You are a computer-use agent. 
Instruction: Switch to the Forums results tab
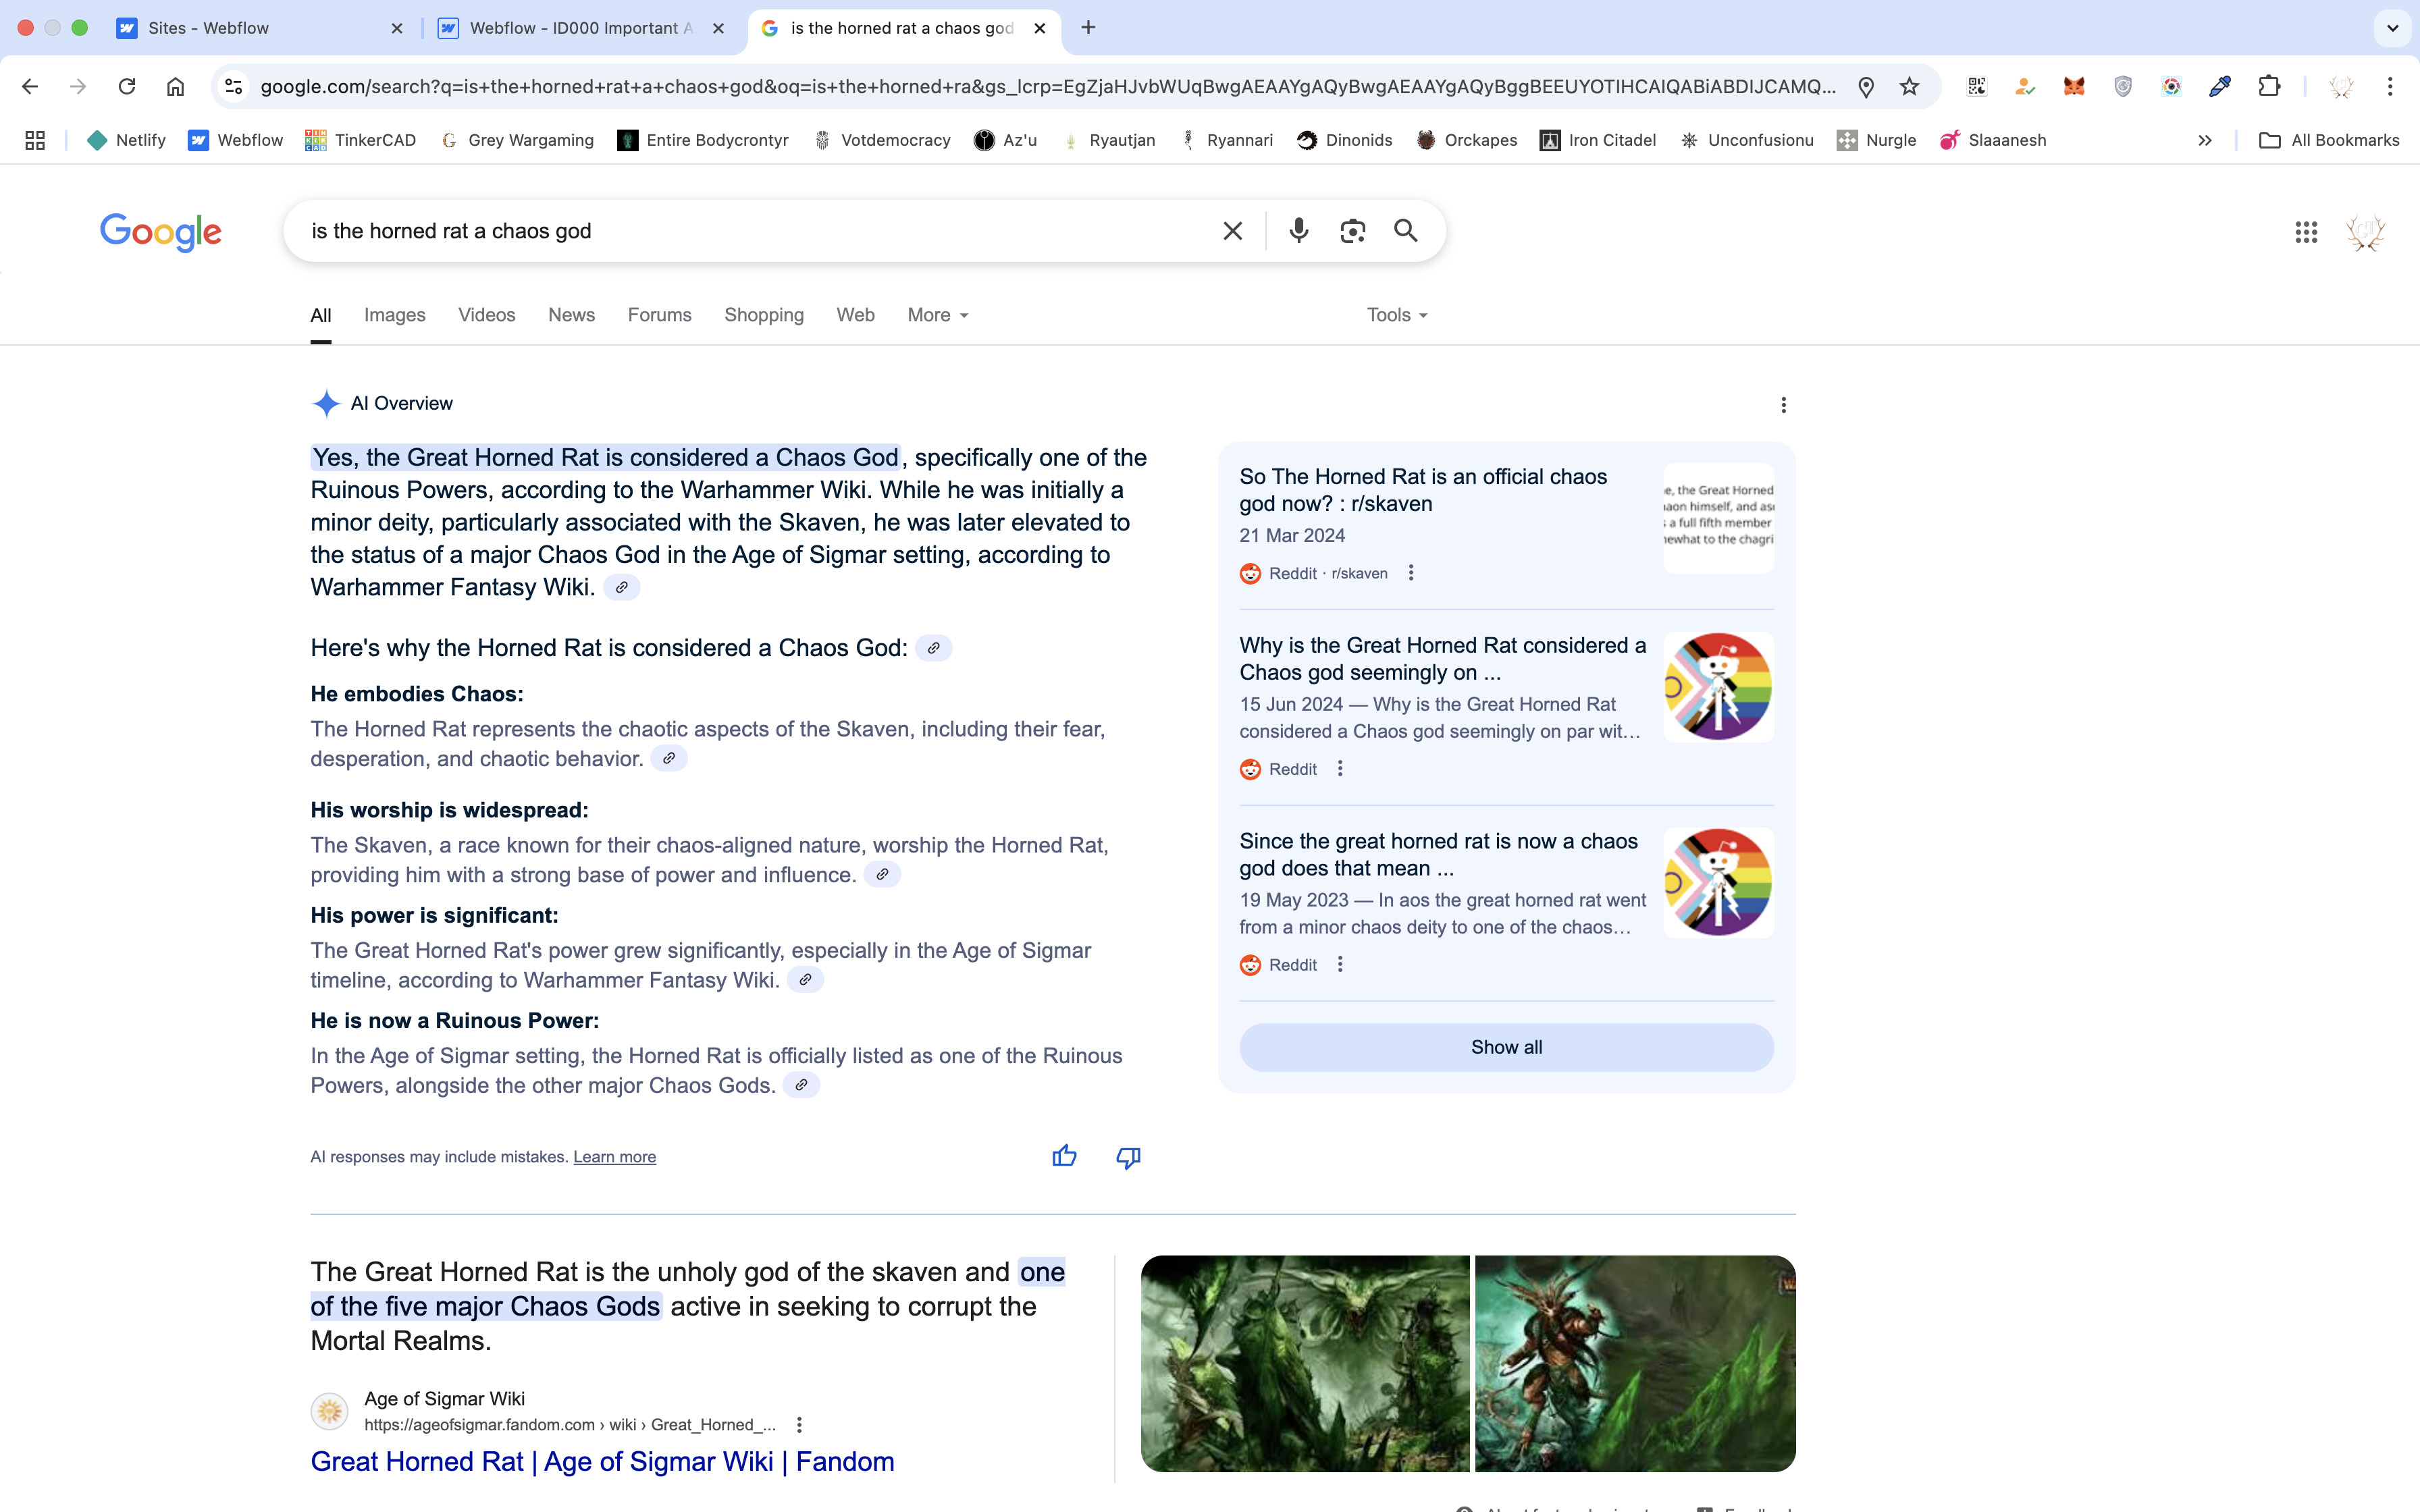pyautogui.click(x=659, y=315)
